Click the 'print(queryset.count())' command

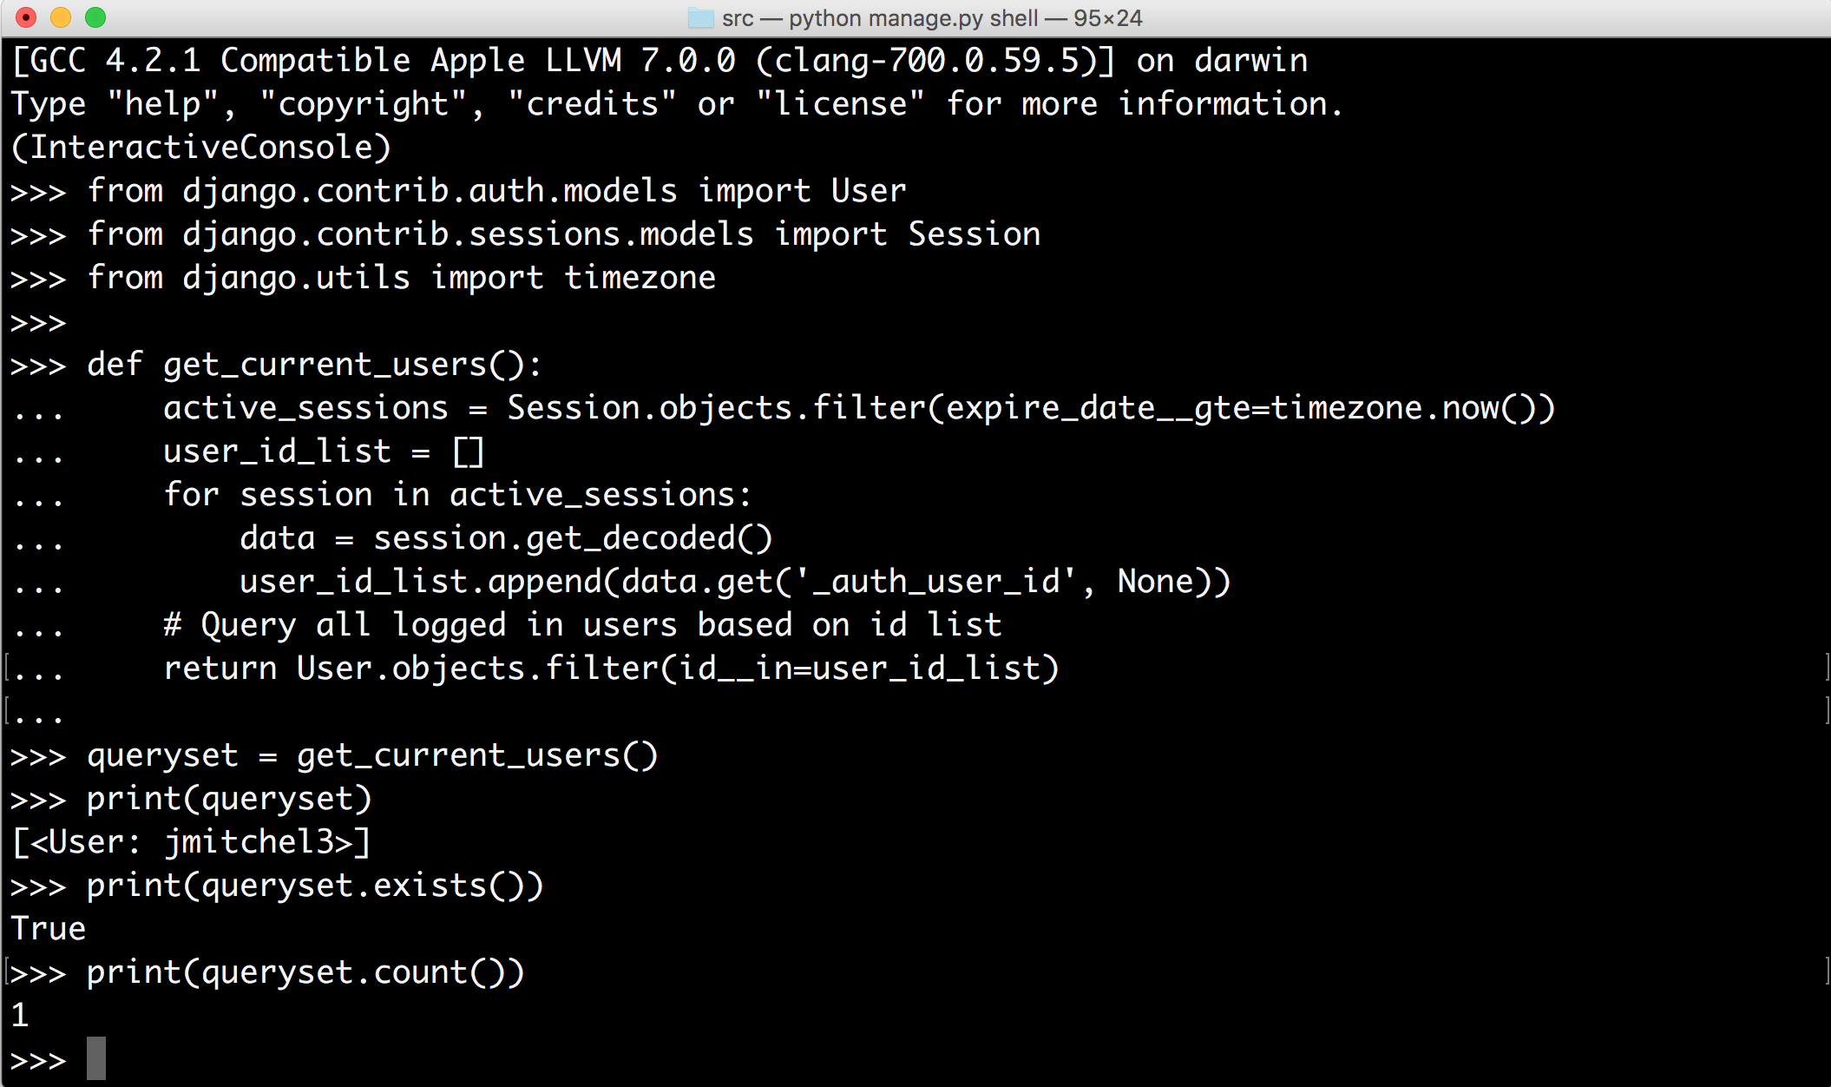coord(305,972)
